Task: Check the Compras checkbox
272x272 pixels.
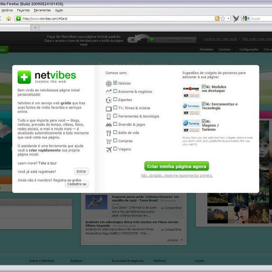Action: coord(115,140)
